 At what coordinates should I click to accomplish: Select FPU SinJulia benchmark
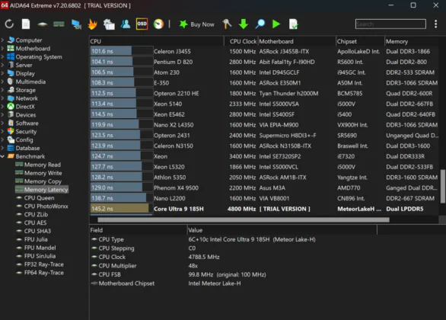(40, 256)
